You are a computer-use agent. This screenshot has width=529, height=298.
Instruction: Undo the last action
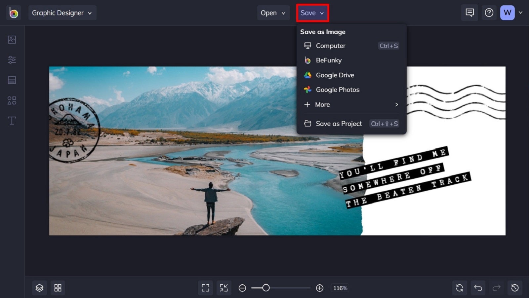point(478,288)
